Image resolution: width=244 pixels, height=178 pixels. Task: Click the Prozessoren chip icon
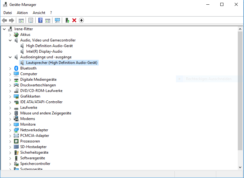tap(16, 141)
